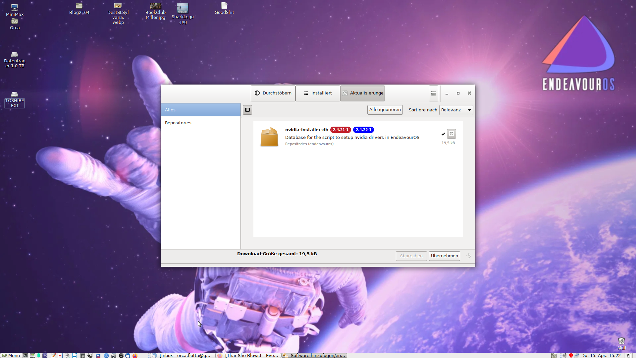Open the Blog2104 folder on desktop

(79, 9)
